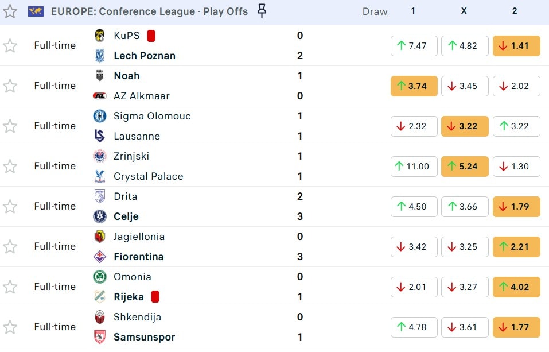Favorite the Jagiellonia vs Fiorentina match
The height and width of the screenshot is (352, 549).
click(x=10, y=247)
